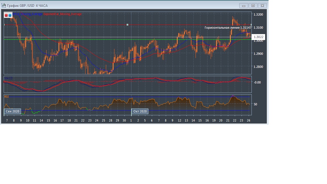Image resolution: width=327 pixels, height=184 pixels.
Task: Select the MACD indicator label
Action: tap(9, 78)
